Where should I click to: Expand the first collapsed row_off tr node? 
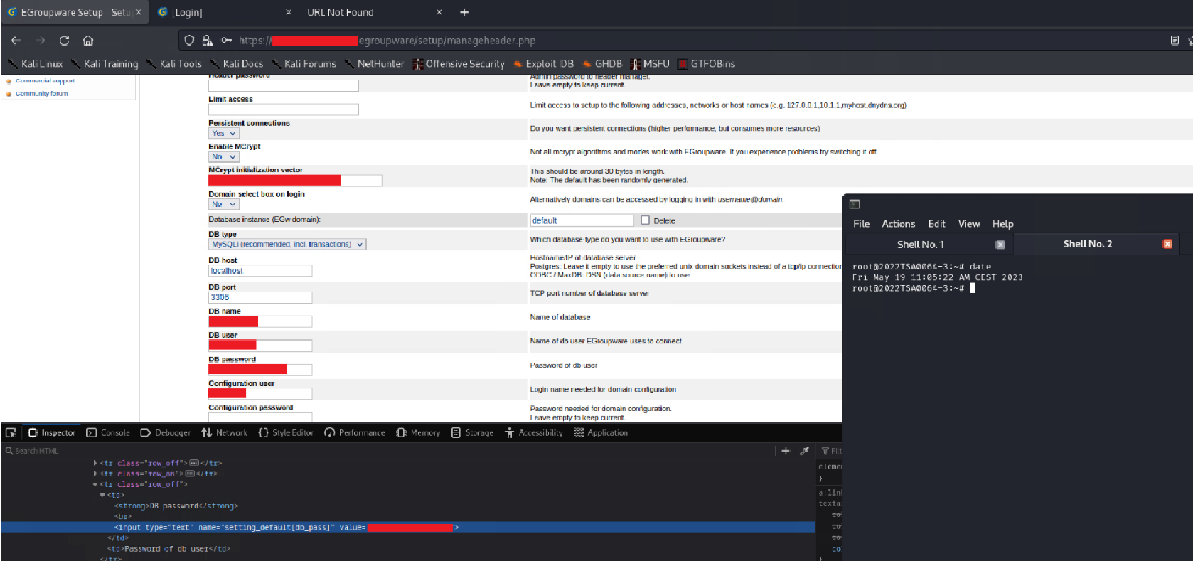click(95, 463)
